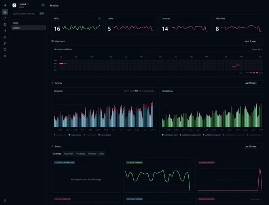Viewport: 269px width, 205px height.
Task: Focus the Quick actions search field
Action: click(x=28, y=13)
